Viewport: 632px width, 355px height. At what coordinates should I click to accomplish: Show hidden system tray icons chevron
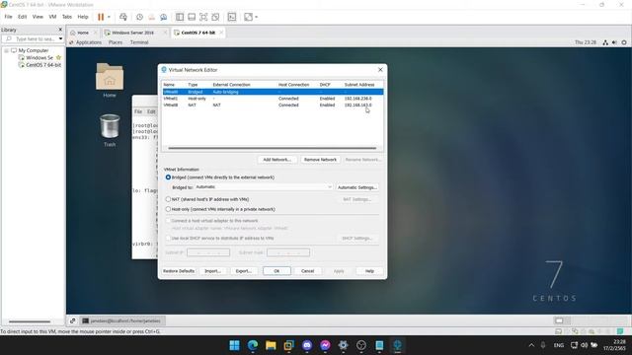pos(531,345)
